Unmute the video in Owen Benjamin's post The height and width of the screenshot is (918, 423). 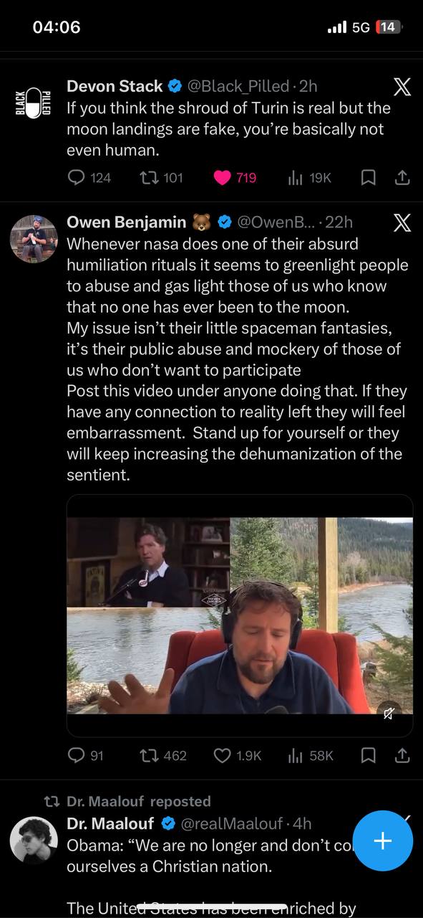pos(389,714)
